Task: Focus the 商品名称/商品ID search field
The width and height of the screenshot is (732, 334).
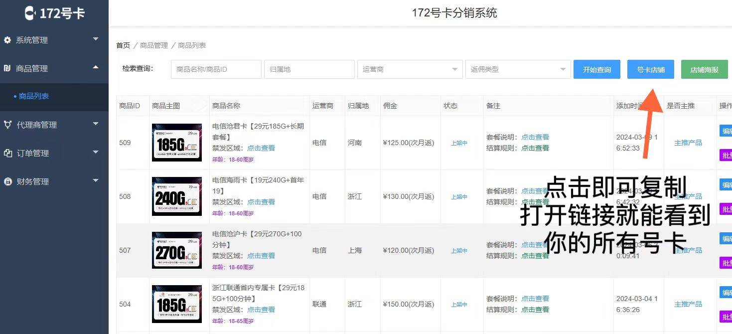Action: (216, 69)
